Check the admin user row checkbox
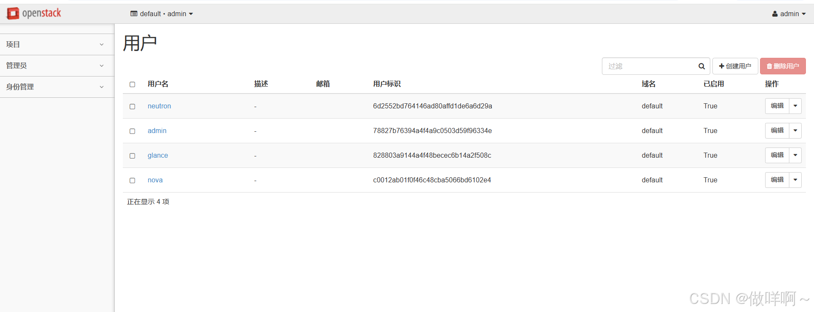The image size is (814, 312). coord(132,131)
